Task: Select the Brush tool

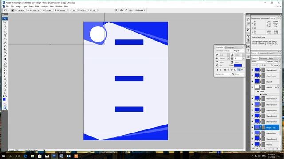Action: coord(5,46)
